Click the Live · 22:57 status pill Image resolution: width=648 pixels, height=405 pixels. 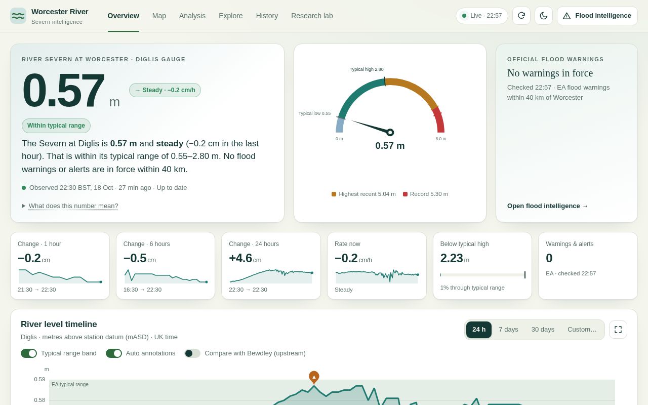click(482, 16)
